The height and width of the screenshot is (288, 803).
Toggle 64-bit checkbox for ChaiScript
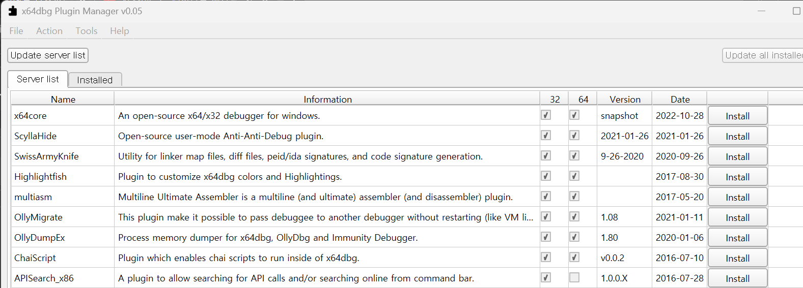click(574, 257)
